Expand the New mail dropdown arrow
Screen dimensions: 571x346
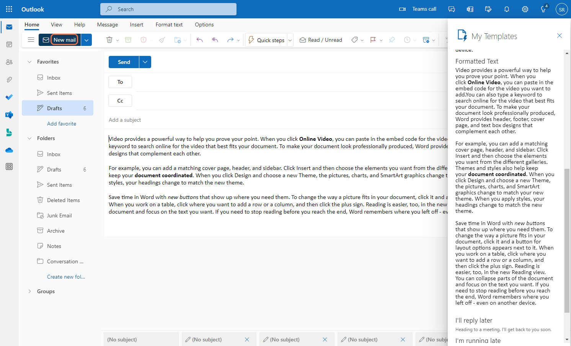coord(86,40)
